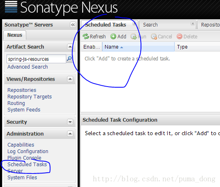
Task: Open the System Feeds link
Action: 24,110
